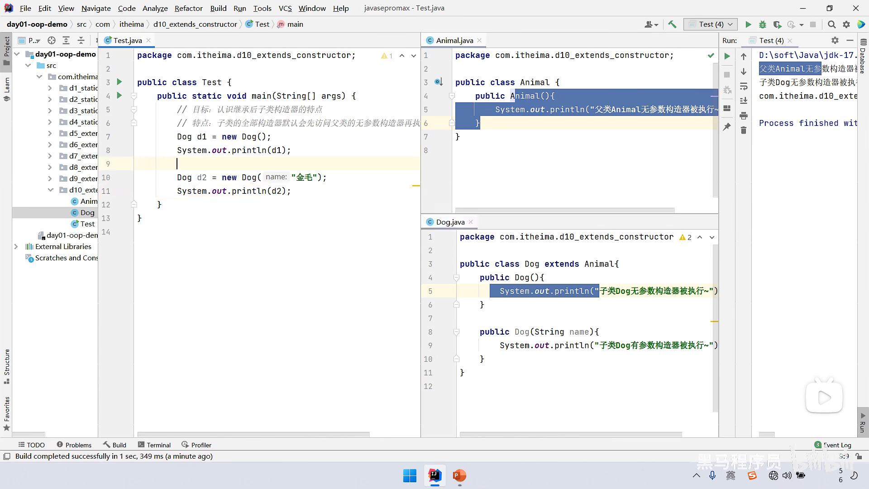The image size is (869, 489).
Task: Close the Animal.java editor tab
Action: click(479, 40)
